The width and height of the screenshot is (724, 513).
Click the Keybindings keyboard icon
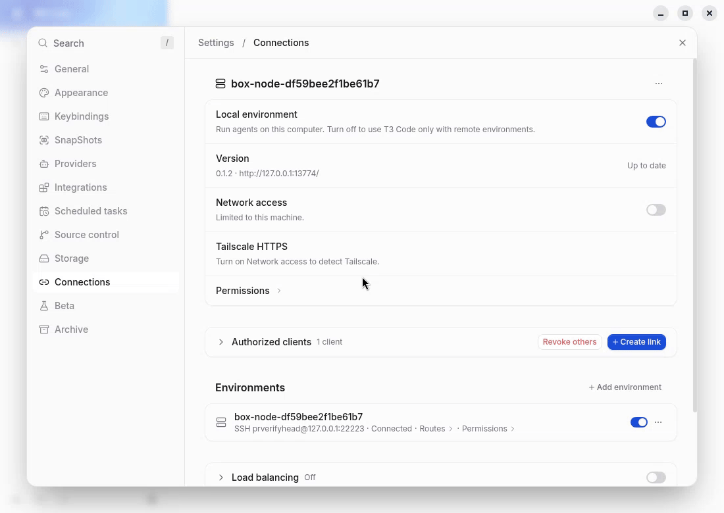click(x=44, y=116)
